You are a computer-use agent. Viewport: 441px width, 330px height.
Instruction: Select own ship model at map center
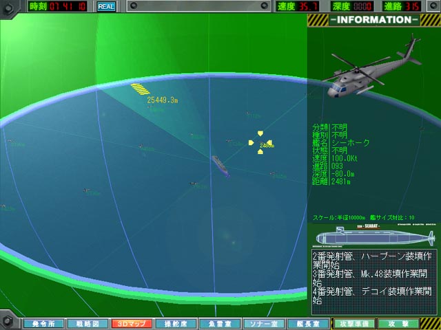tap(221, 166)
